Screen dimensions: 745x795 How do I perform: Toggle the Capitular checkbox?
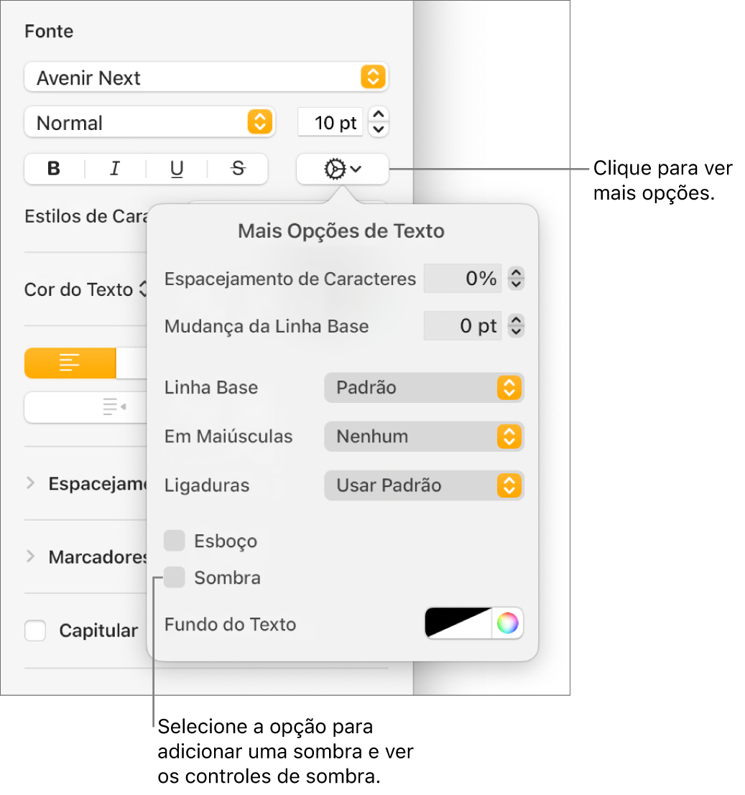35,631
